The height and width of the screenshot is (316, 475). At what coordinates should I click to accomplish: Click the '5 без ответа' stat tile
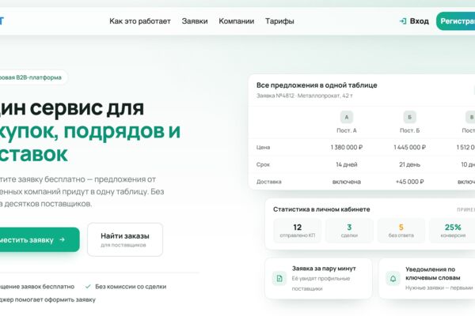click(x=401, y=231)
